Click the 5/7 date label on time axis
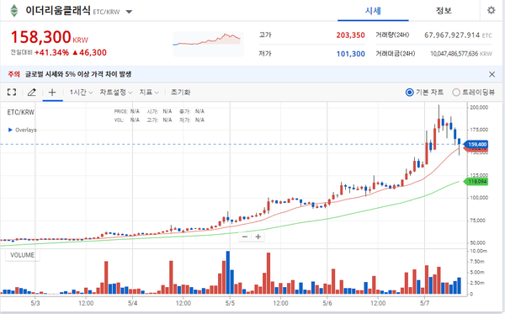This screenshot has width=505, height=314. pyautogui.click(x=424, y=303)
